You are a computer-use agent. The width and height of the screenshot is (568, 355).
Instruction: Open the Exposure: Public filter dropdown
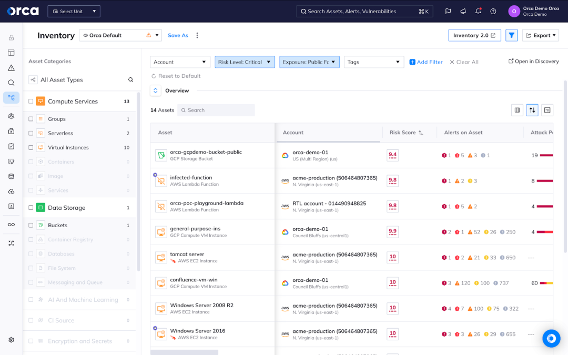coord(309,62)
